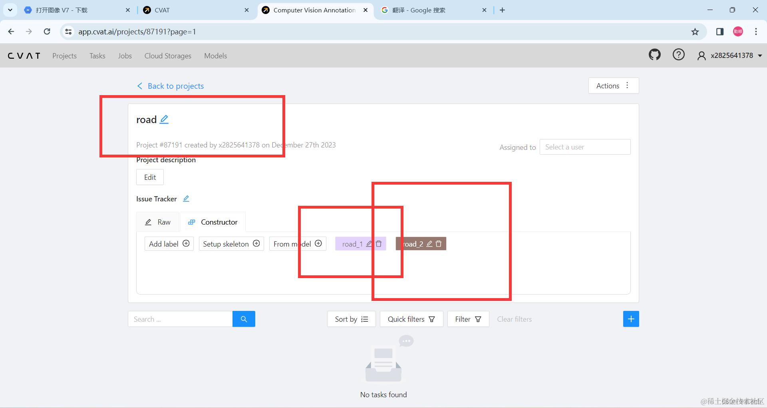Go to Jobs in navigation

(125, 56)
